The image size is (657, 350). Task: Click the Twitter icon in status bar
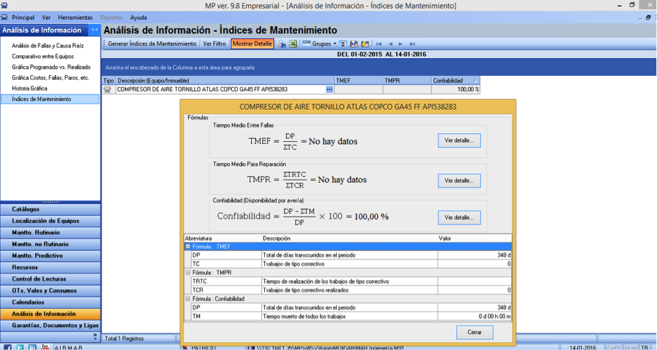[20, 347]
